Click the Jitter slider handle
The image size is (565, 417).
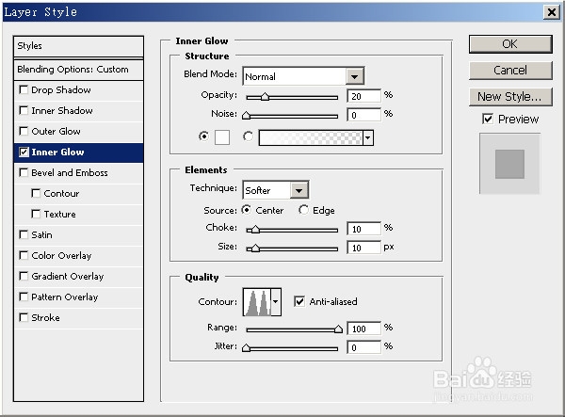[246, 348]
